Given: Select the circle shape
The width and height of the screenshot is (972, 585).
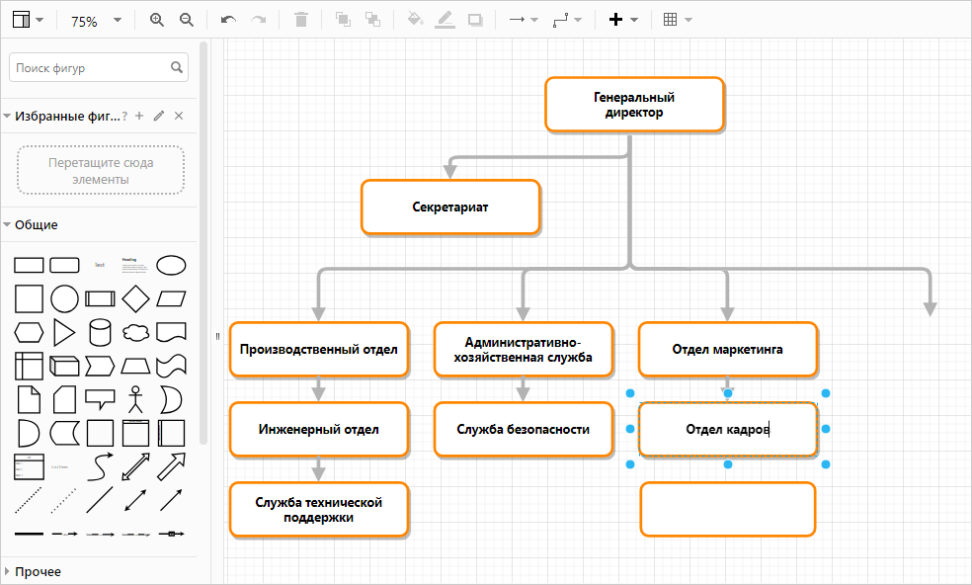Looking at the screenshot, I should pos(64,299).
